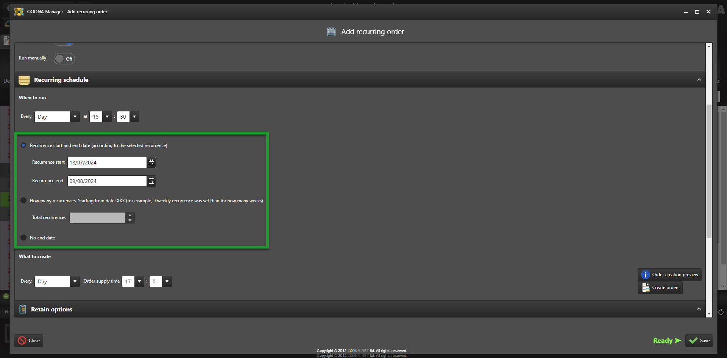Collapse the Recurring schedule section

tap(699, 80)
